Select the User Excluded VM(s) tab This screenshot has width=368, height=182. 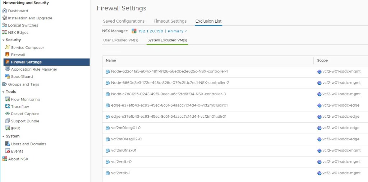pos(121,40)
